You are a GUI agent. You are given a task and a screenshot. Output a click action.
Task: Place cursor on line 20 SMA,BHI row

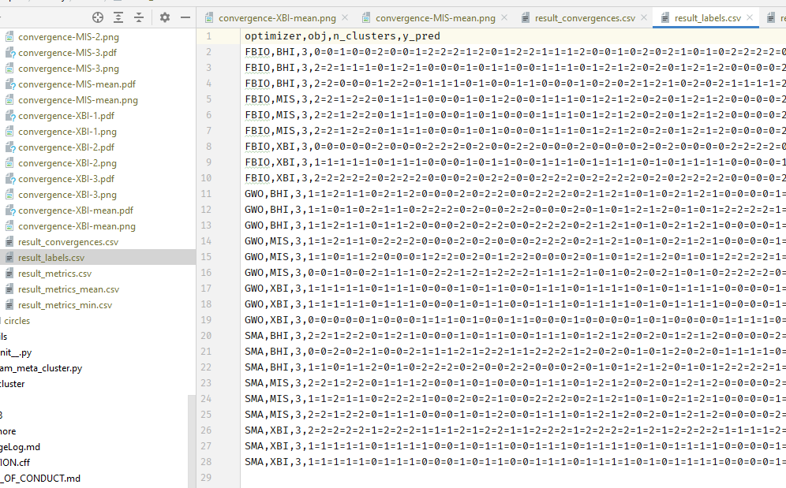(x=515, y=336)
